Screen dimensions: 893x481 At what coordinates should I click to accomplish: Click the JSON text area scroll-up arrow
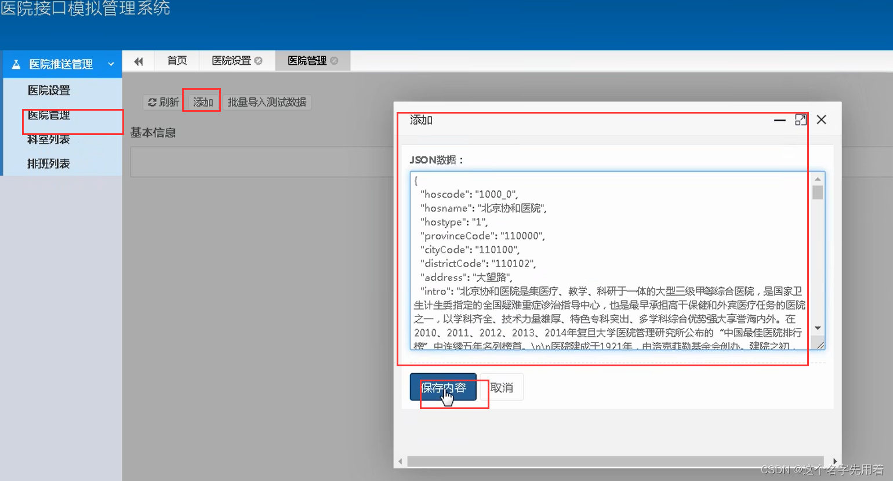(x=818, y=179)
